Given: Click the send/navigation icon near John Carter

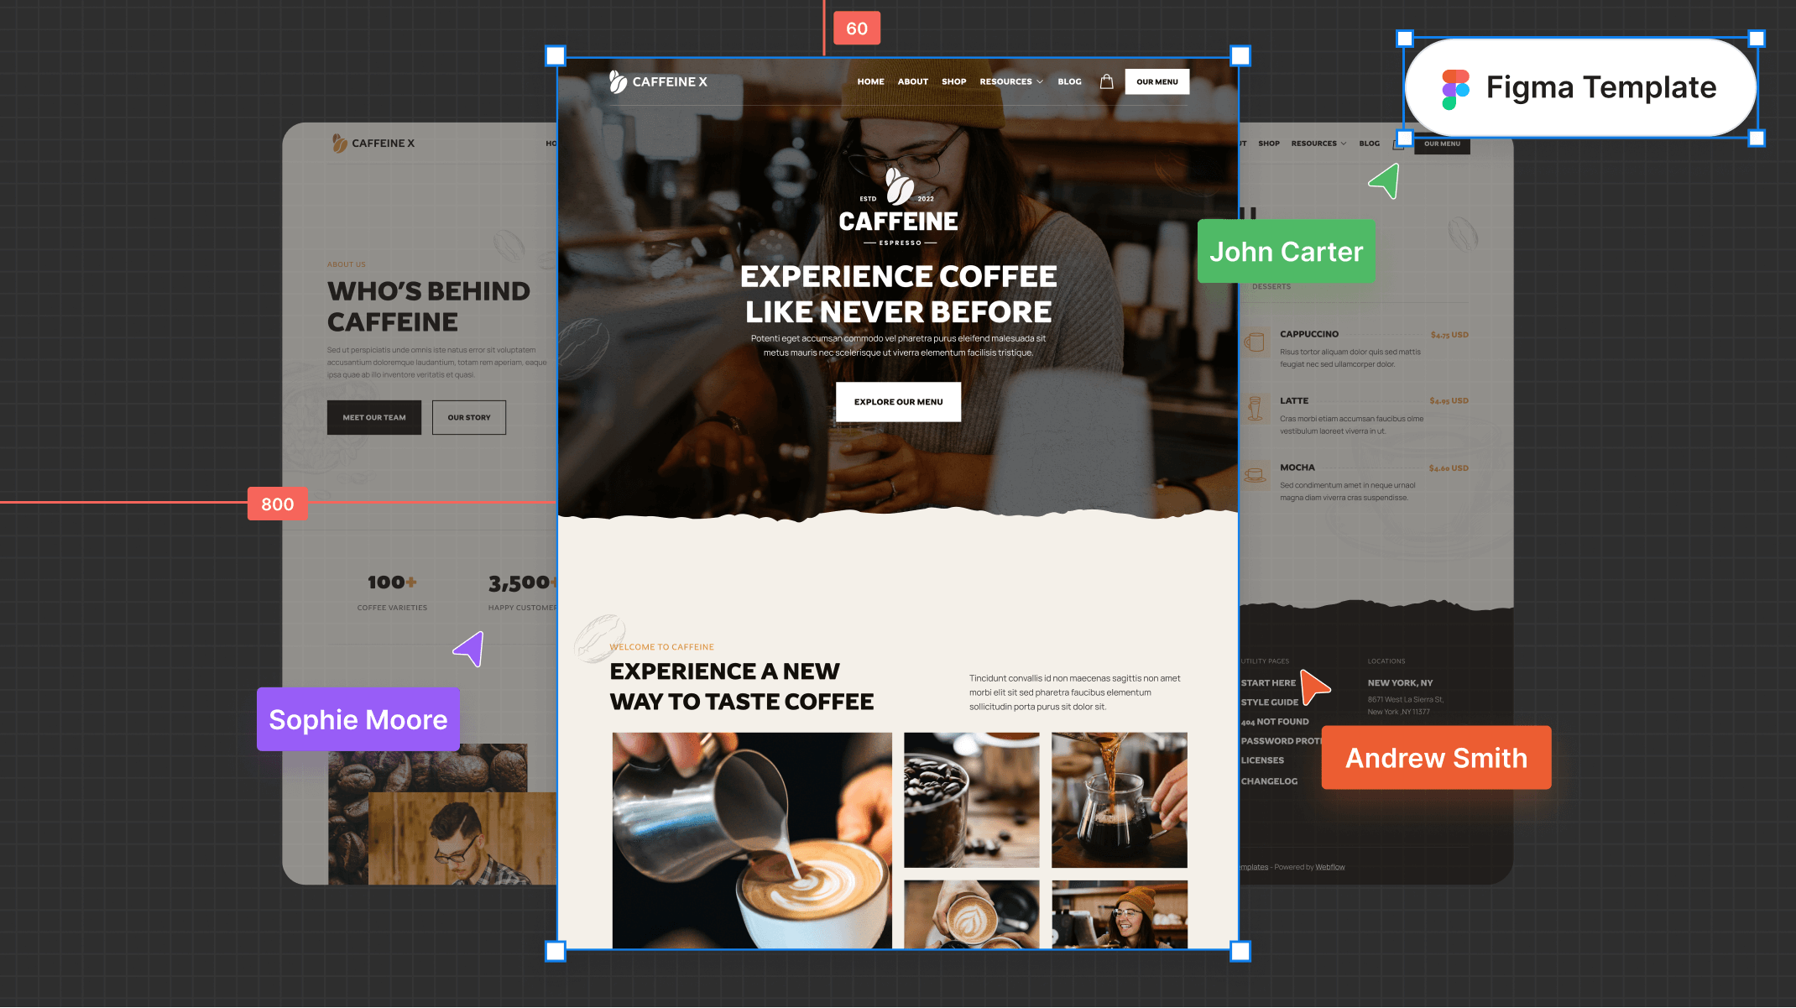Looking at the screenshot, I should click(x=1383, y=183).
